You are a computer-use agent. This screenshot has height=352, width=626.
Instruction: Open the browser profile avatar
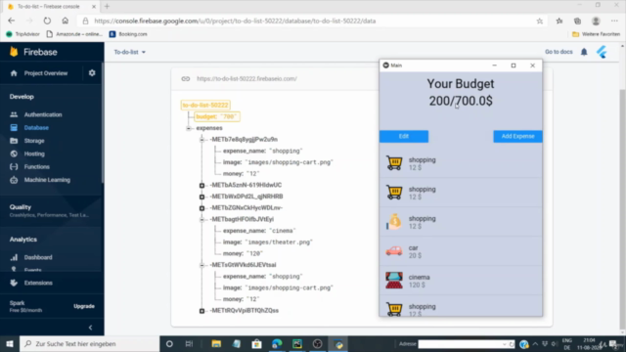pos(596,22)
